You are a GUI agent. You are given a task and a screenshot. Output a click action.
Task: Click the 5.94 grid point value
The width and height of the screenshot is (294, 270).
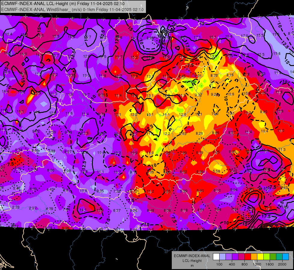pos(234,190)
